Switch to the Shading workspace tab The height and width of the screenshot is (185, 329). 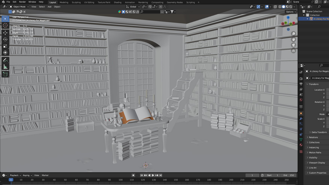118,2
